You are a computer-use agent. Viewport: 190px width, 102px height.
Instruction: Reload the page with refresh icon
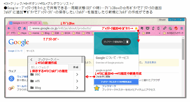click(19, 28)
